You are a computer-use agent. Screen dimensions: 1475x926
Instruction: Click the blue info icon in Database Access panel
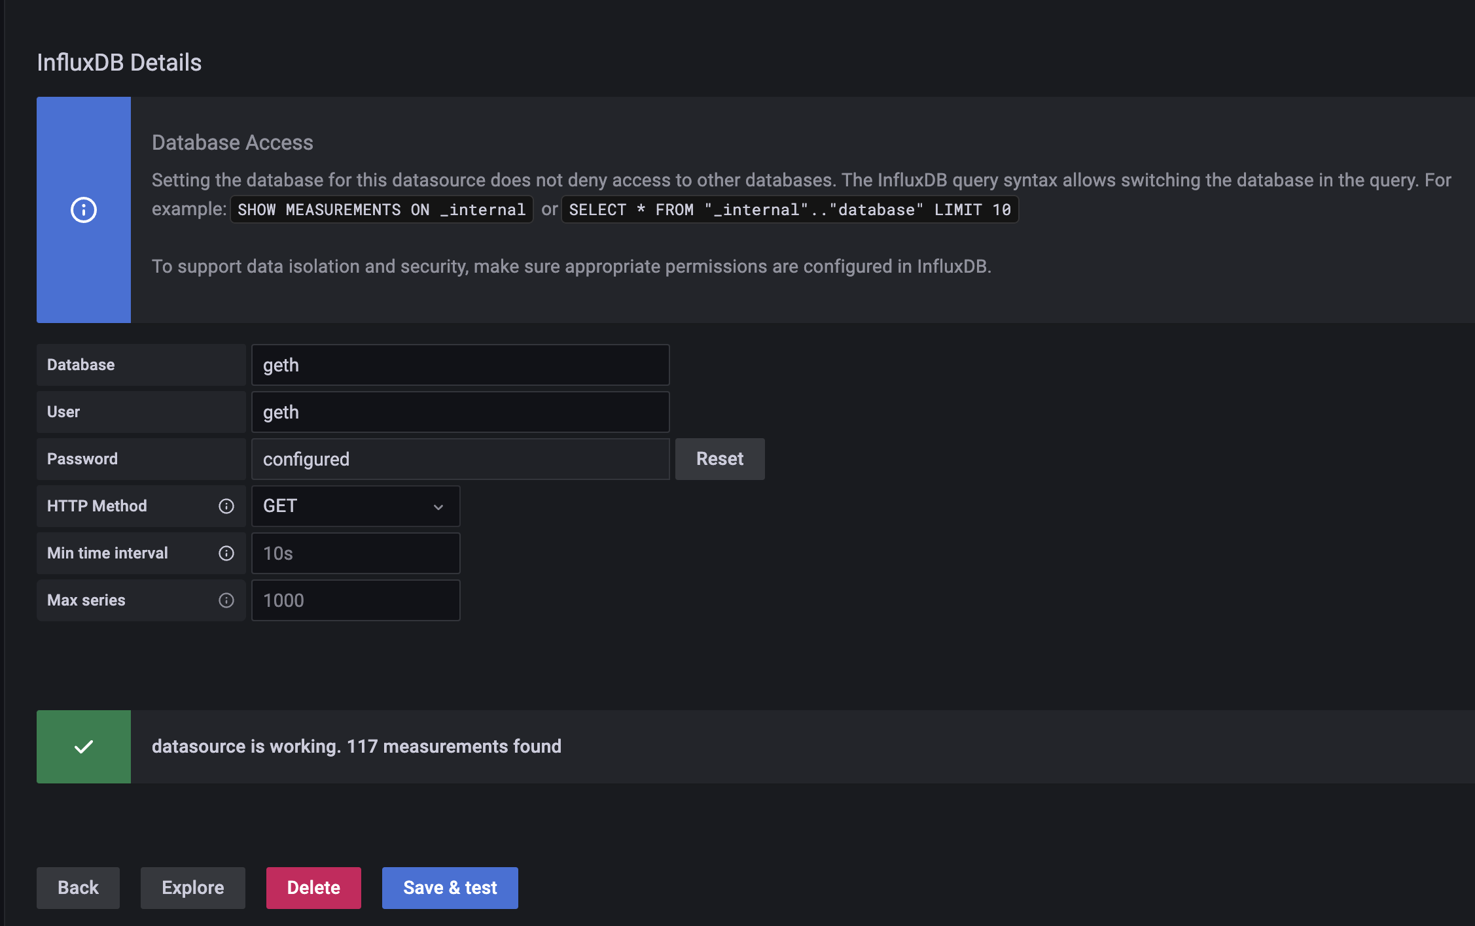tap(83, 208)
